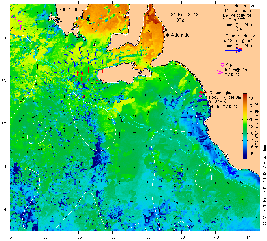Click the 'slocum_glider 0m' legend text
Screen dimensions: 267x241
pyautogui.click(x=225, y=97)
